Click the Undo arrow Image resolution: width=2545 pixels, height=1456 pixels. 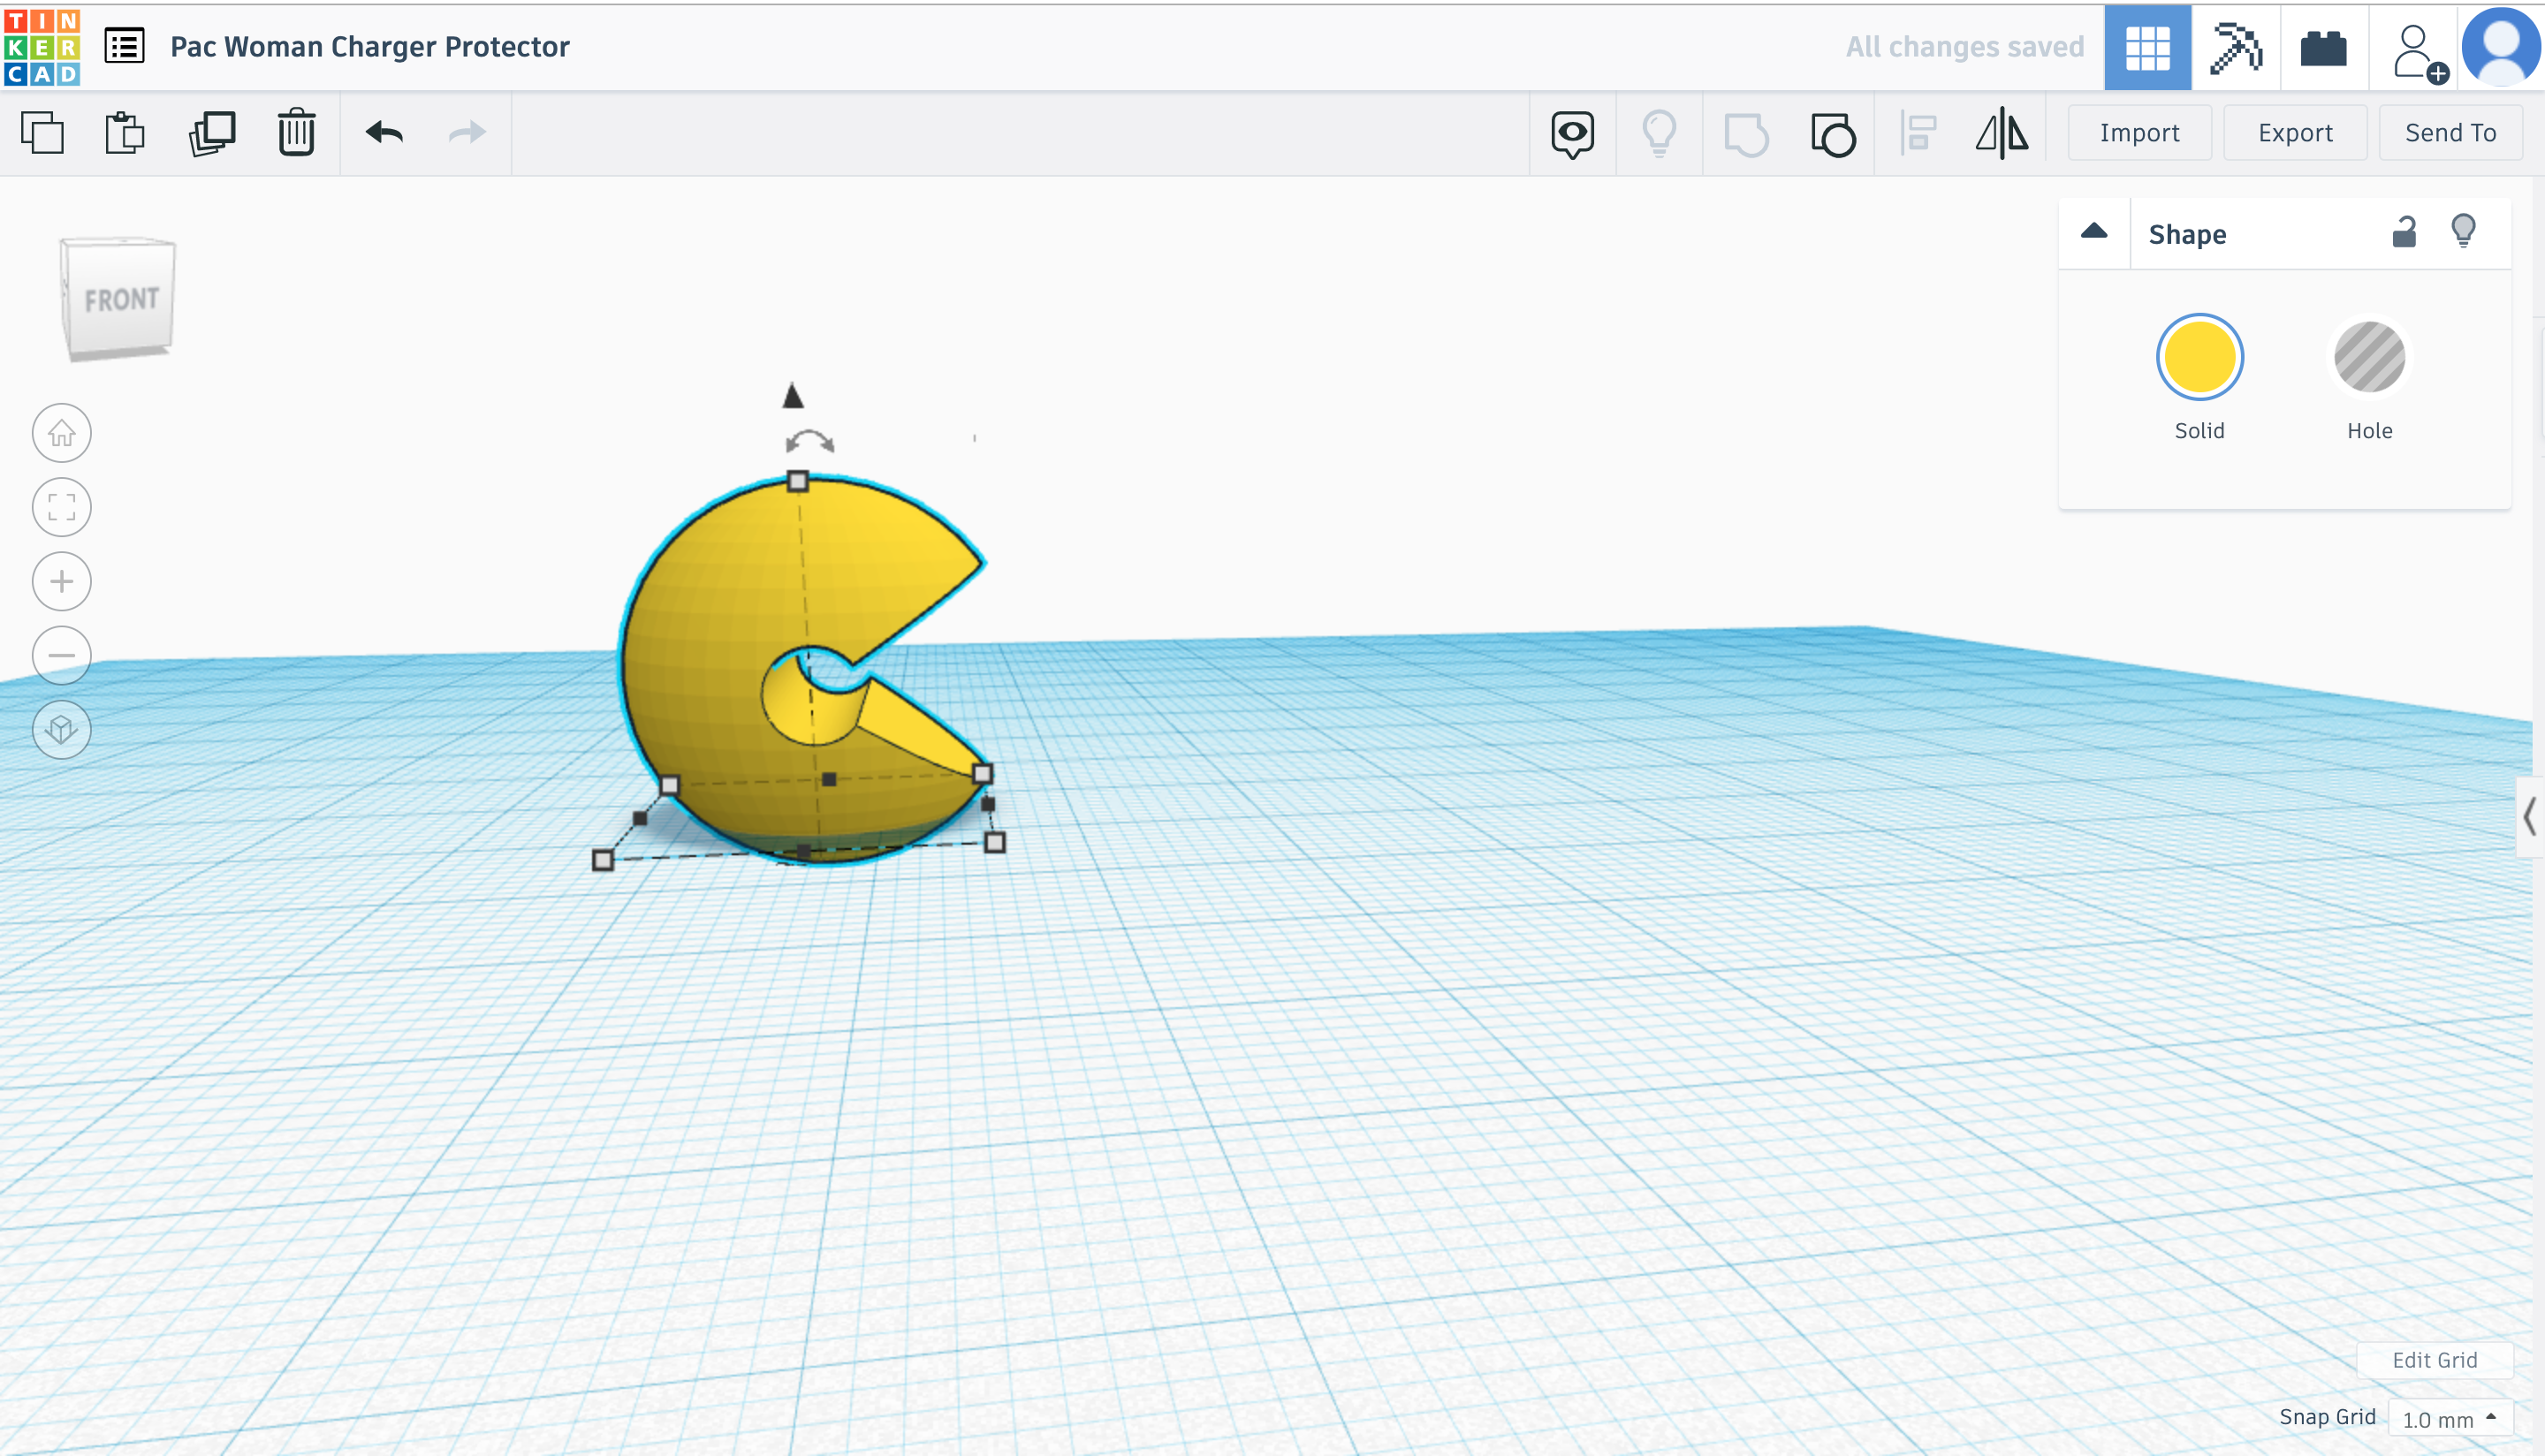pyautogui.click(x=384, y=133)
